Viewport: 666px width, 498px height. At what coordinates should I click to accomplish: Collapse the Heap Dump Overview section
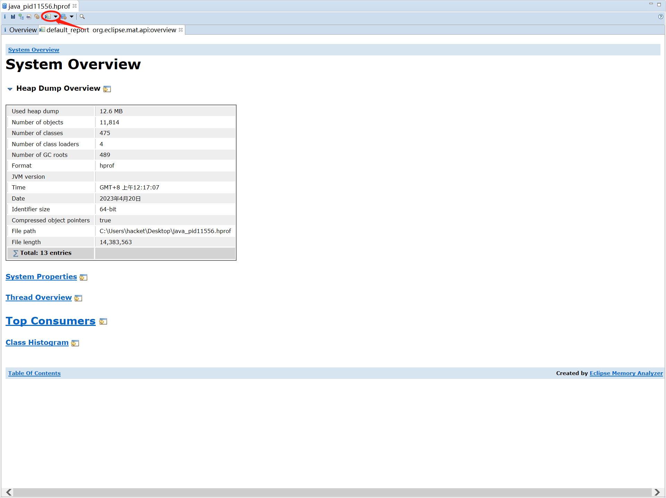tap(10, 89)
